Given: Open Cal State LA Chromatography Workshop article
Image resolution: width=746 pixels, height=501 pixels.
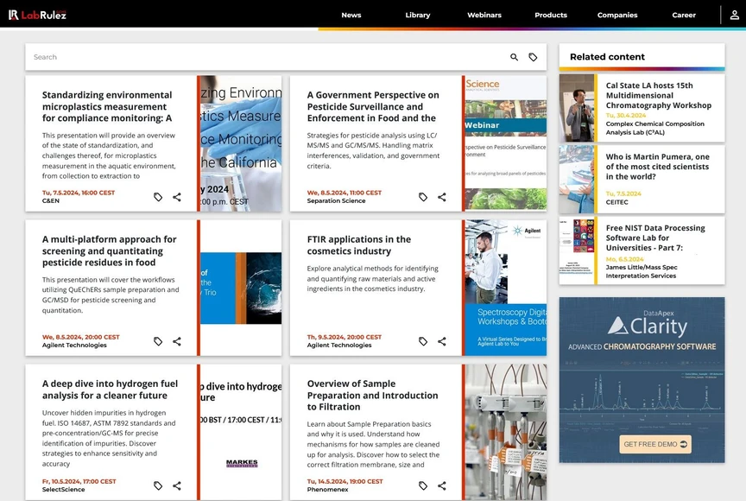Looking at the screenshot, I should (x=659, y=95).
